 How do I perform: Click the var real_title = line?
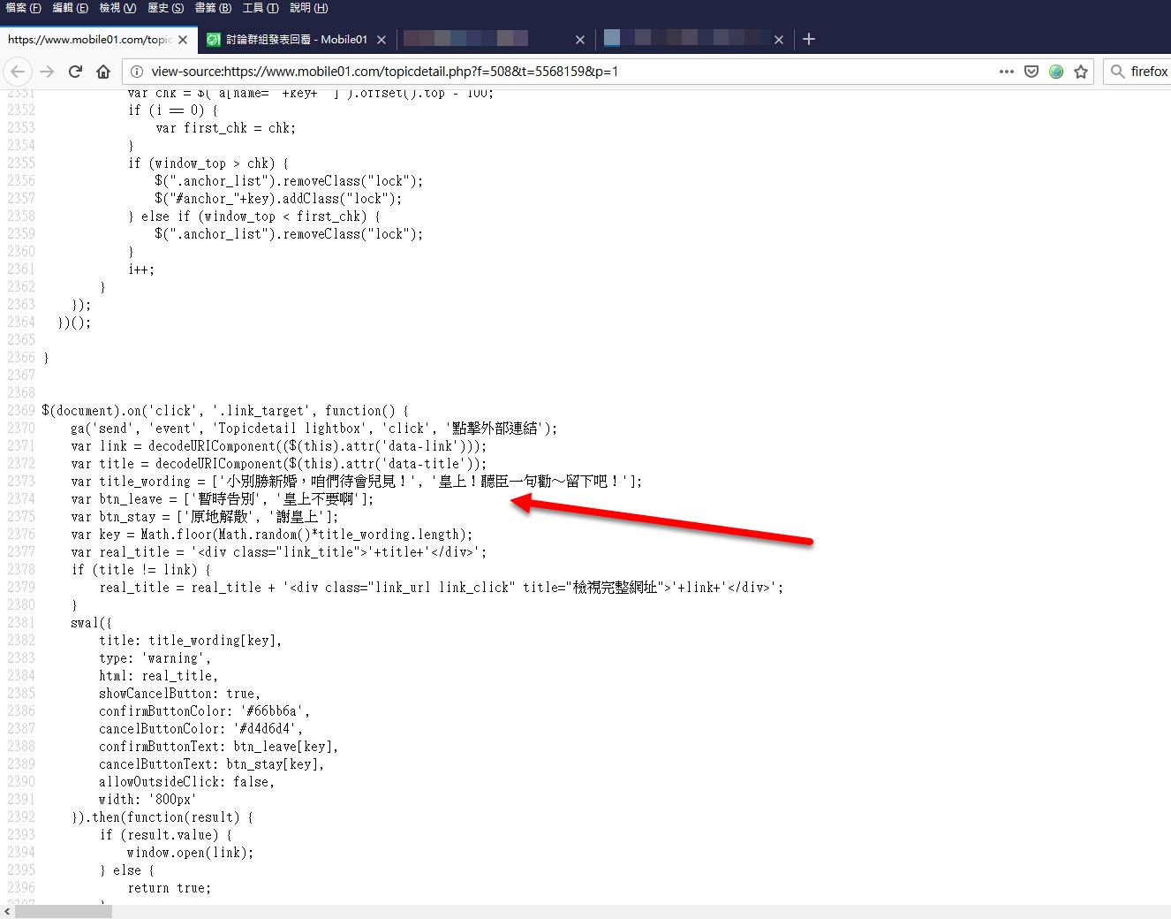[x=278, y=552]
